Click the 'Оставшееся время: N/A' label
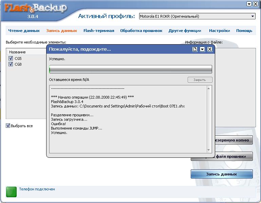261x203 pixels. pyautogui.click(x=69, y=80)
